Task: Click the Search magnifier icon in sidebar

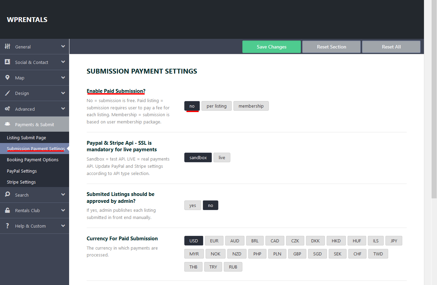Action: [x=7, y=195]
